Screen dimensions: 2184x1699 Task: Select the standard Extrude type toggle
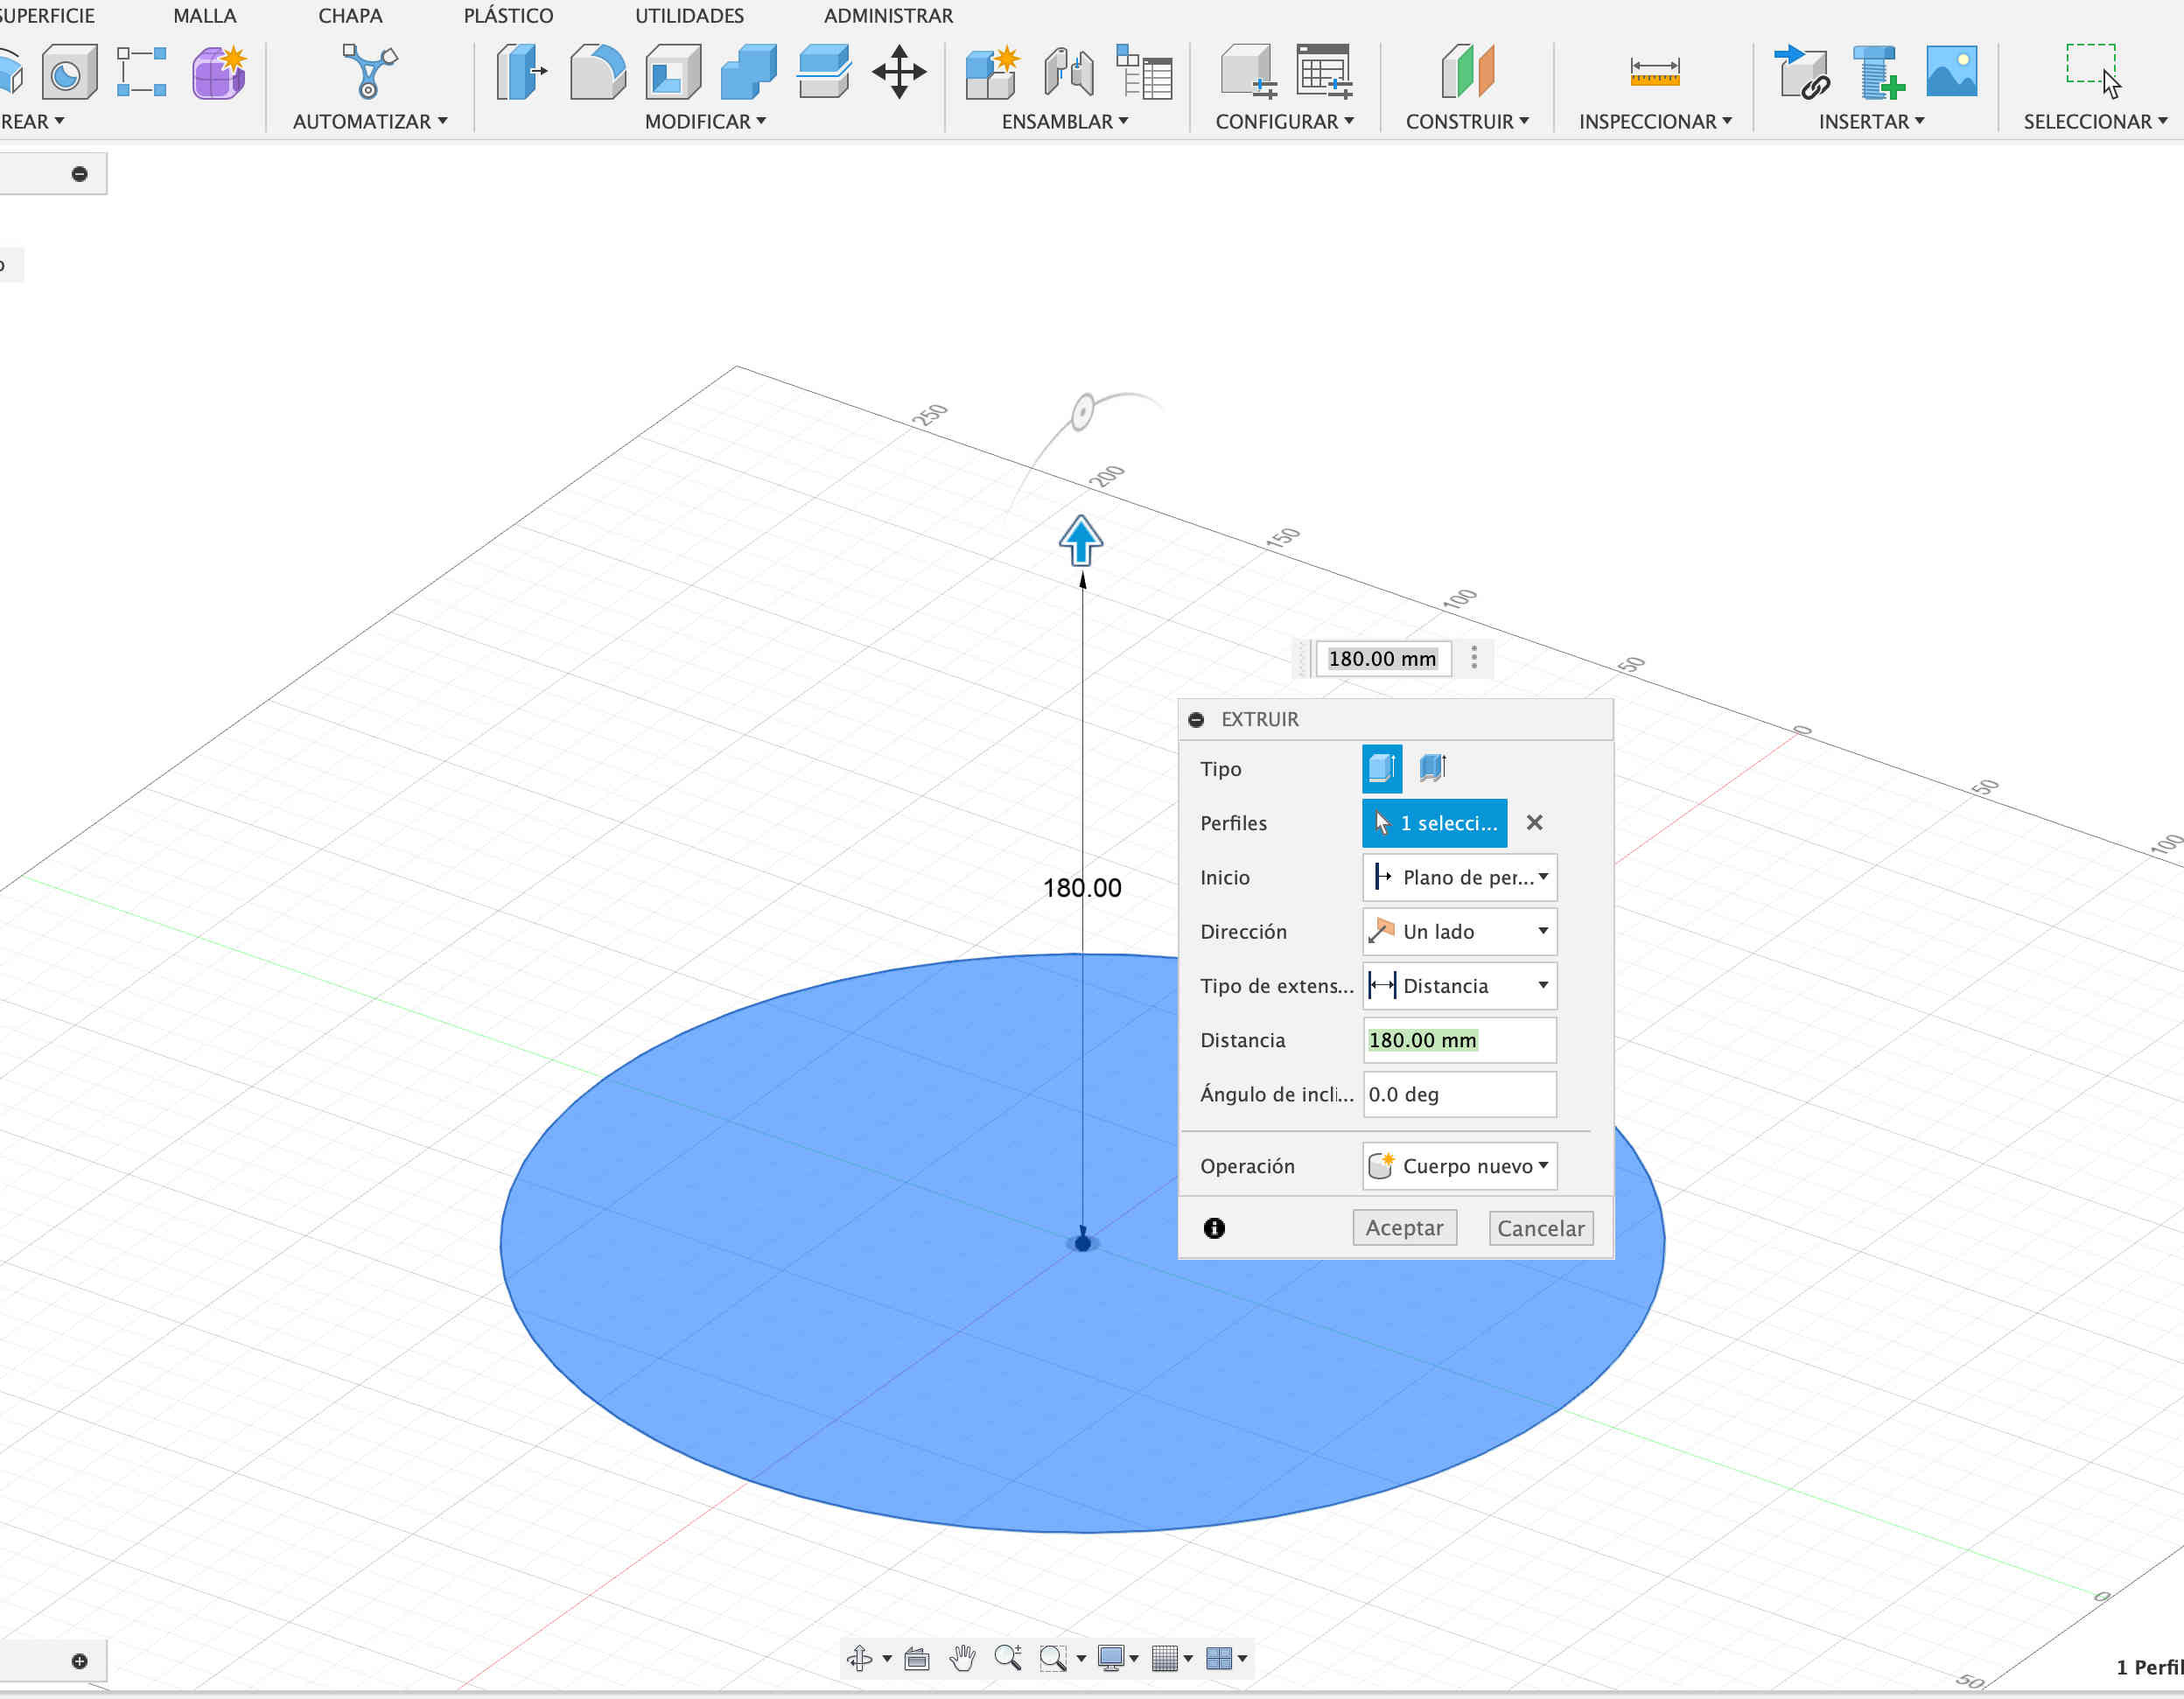coord(1382,769)
